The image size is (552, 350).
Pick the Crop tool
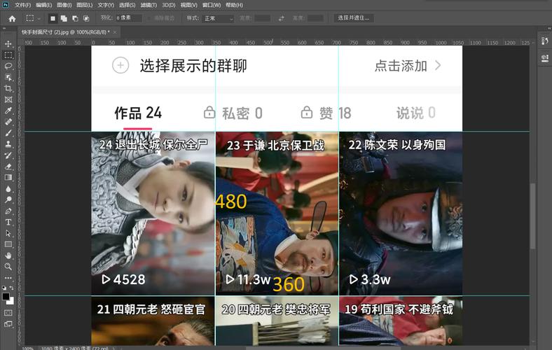(x=8, y=88)
